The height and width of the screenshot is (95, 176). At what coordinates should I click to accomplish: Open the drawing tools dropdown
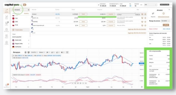click(x=58, y=52)
